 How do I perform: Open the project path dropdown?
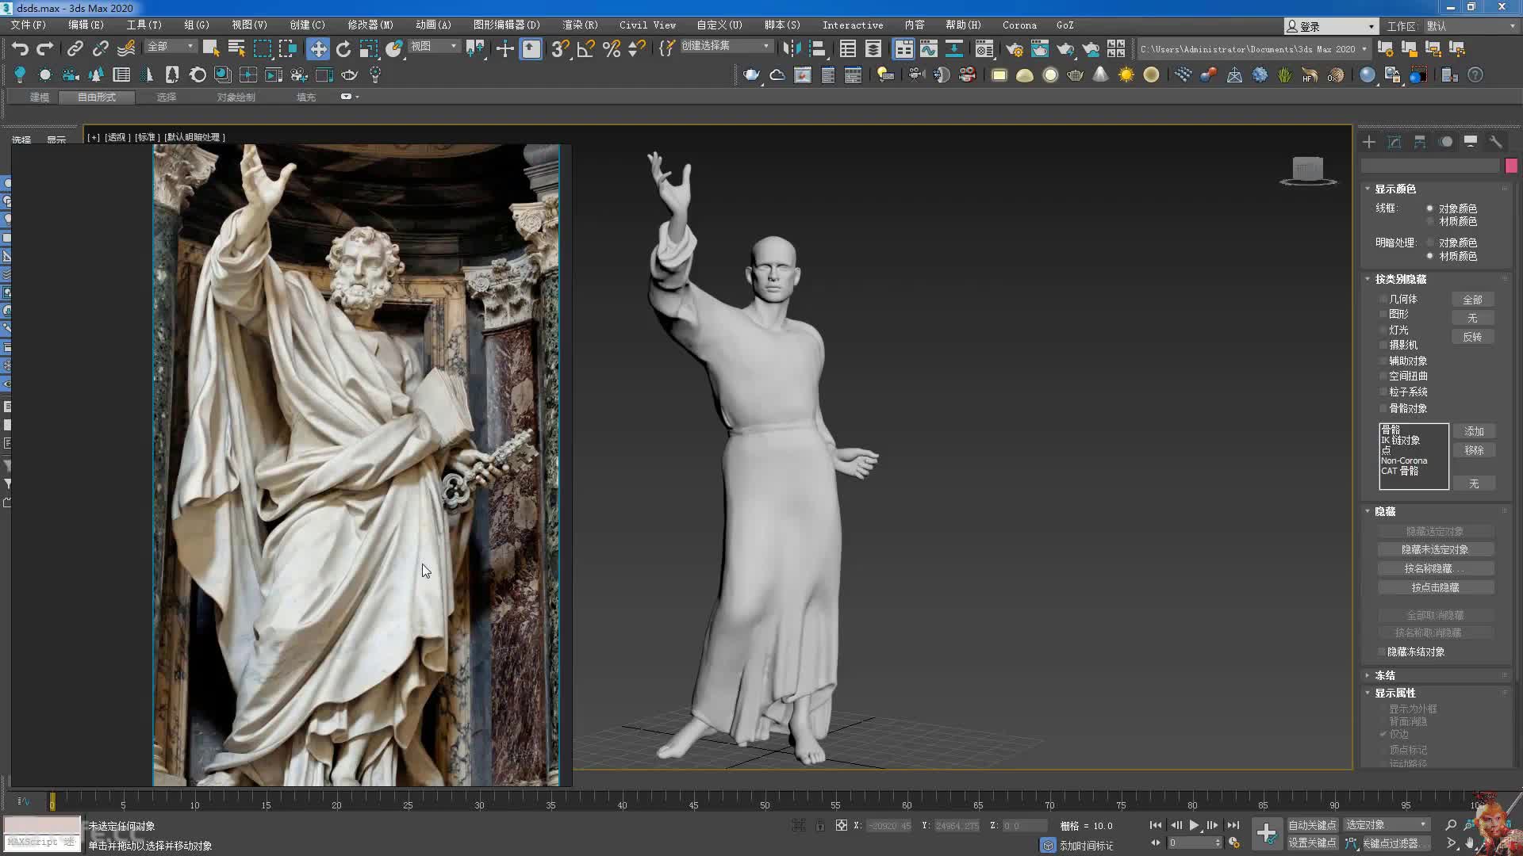point(1254,49)
